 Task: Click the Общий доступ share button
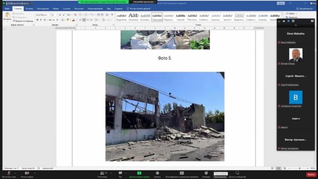click(x=305, y=8)
